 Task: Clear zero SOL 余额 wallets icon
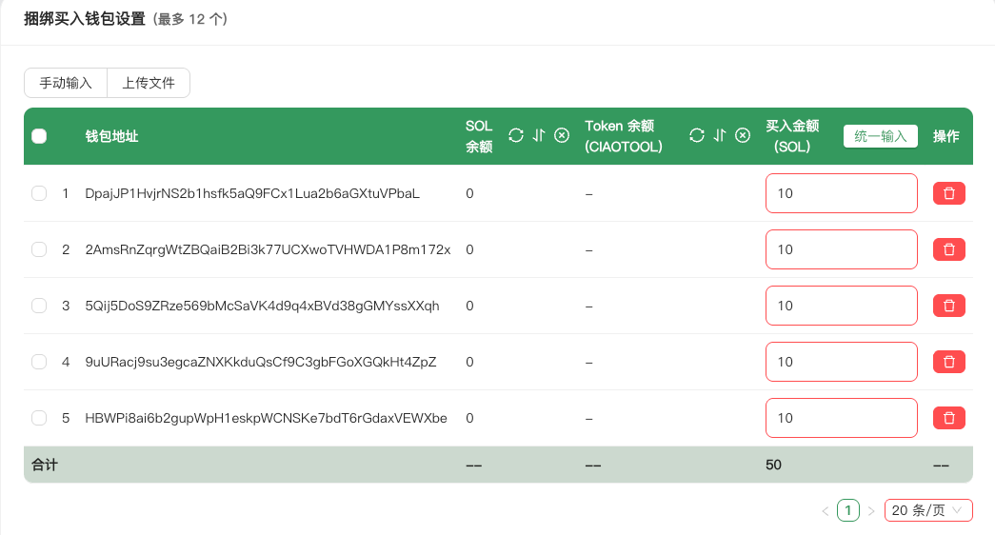(x=562, y=135)
